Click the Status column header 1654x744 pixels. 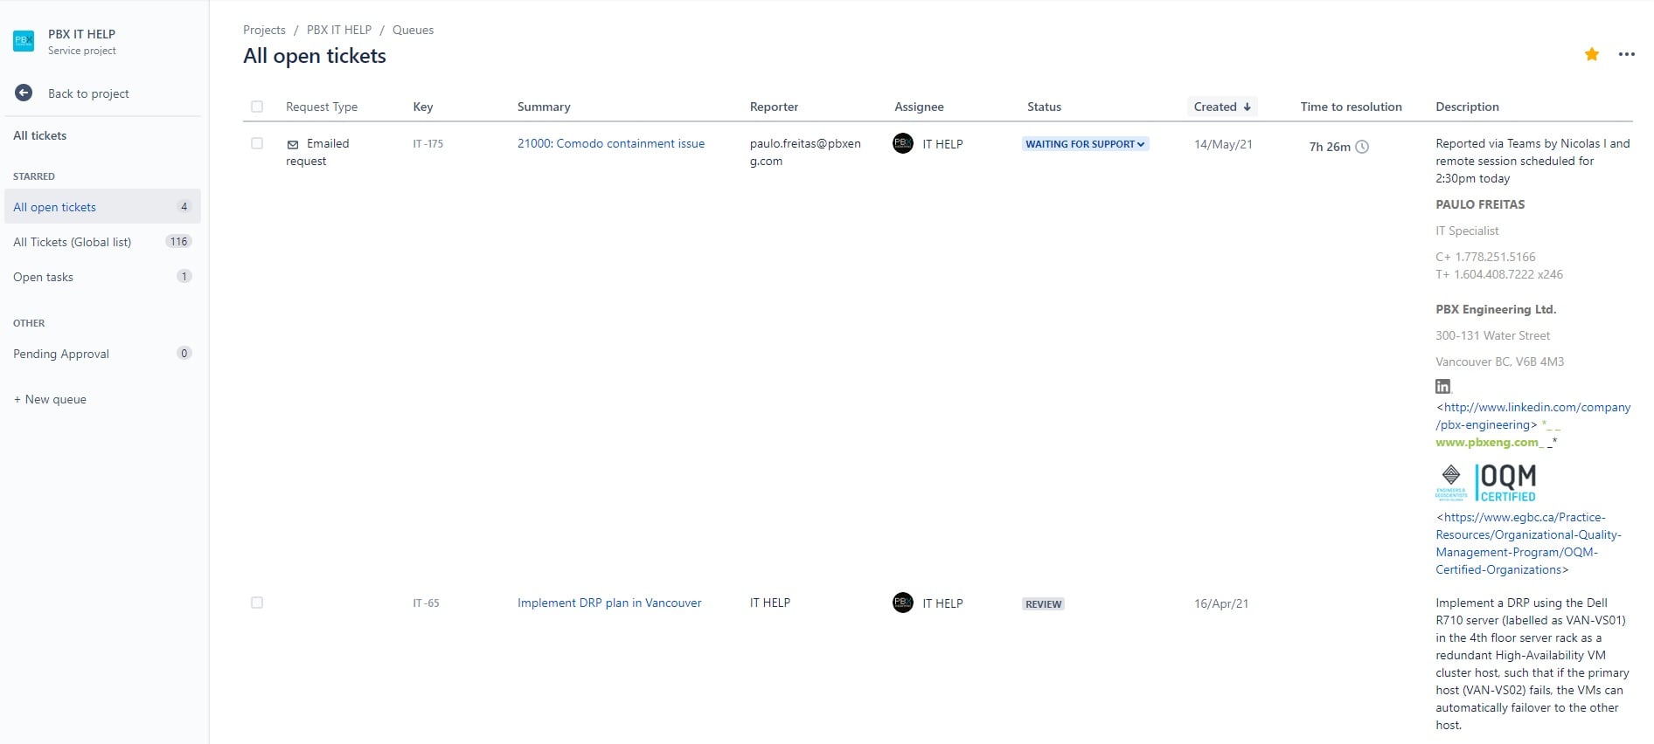(x=1044, y=107)
